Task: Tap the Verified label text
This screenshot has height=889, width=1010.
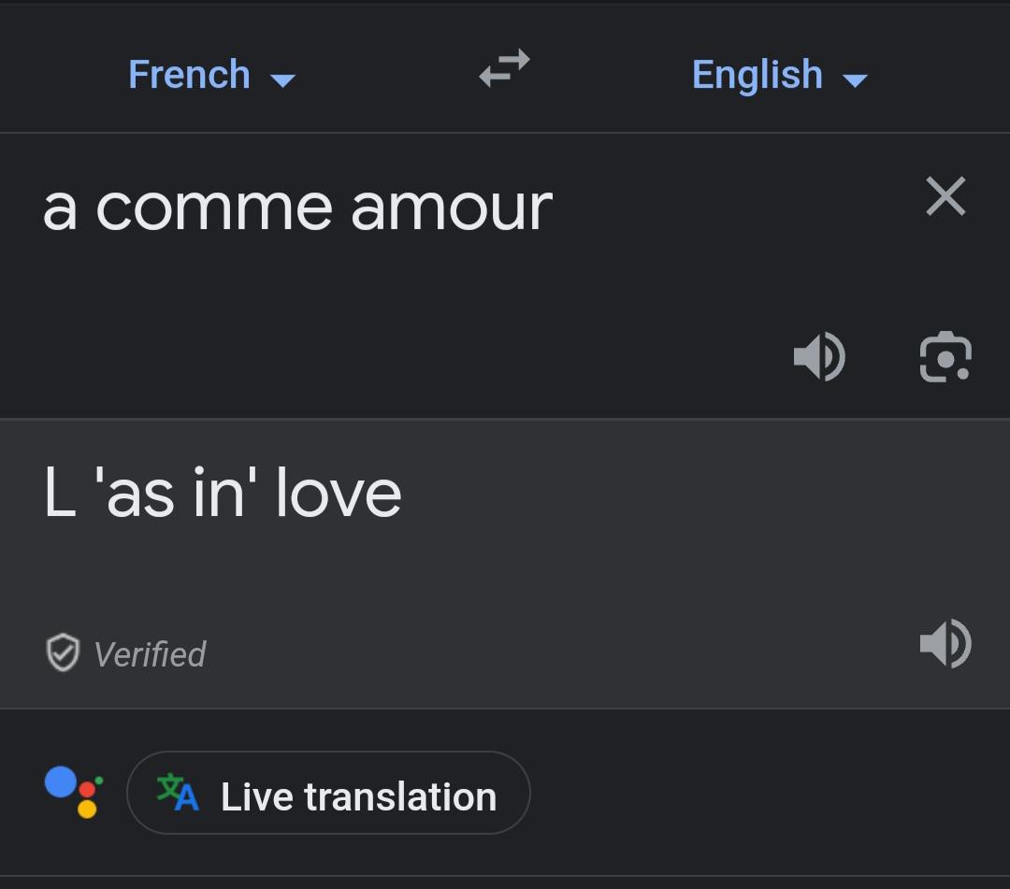Action: 150,654
